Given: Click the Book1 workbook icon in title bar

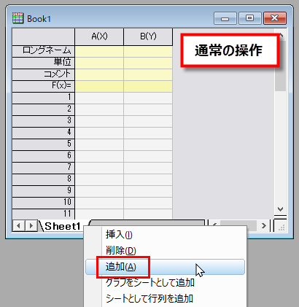Looking at the screenshot, I should tap(18, 18).
